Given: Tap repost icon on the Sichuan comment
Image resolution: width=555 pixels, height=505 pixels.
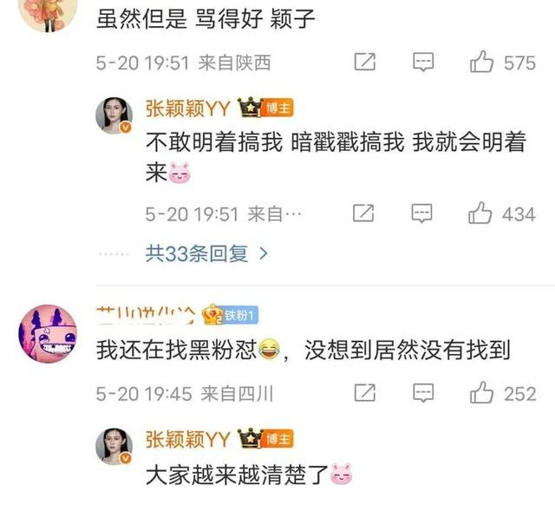Looking at the screenshot, I should [x=365, y=392].
